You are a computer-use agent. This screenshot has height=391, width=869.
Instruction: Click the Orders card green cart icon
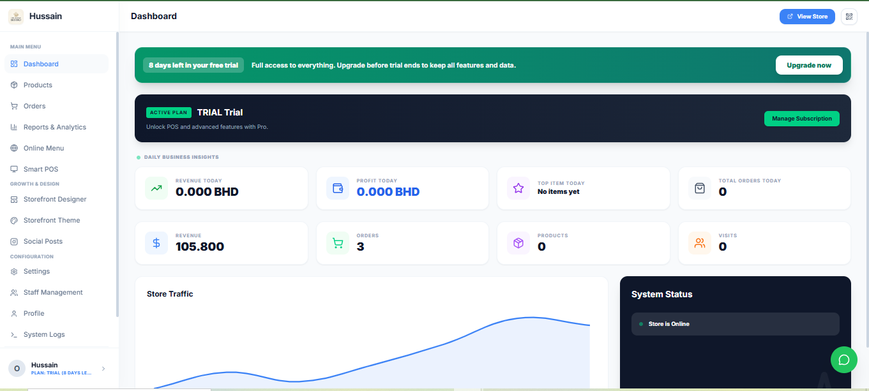pos(338,243)
